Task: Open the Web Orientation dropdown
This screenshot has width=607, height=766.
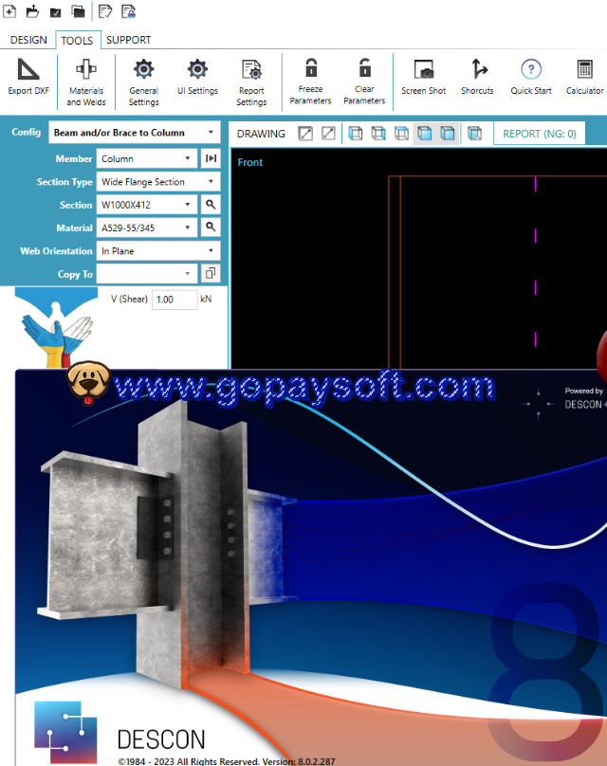Action: 158,250
